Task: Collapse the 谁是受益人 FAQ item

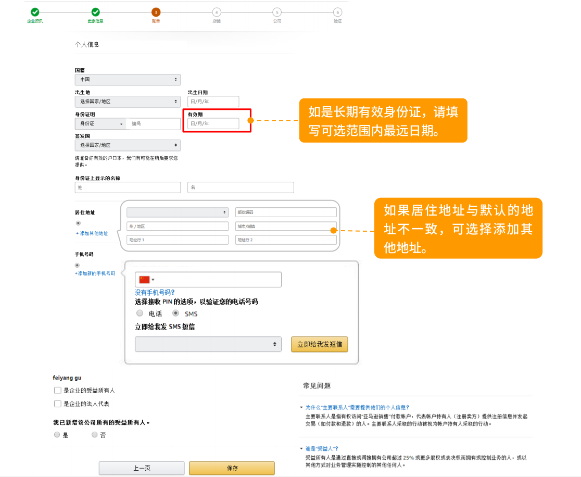Action: pyautogui.click(x=301, y=448)
